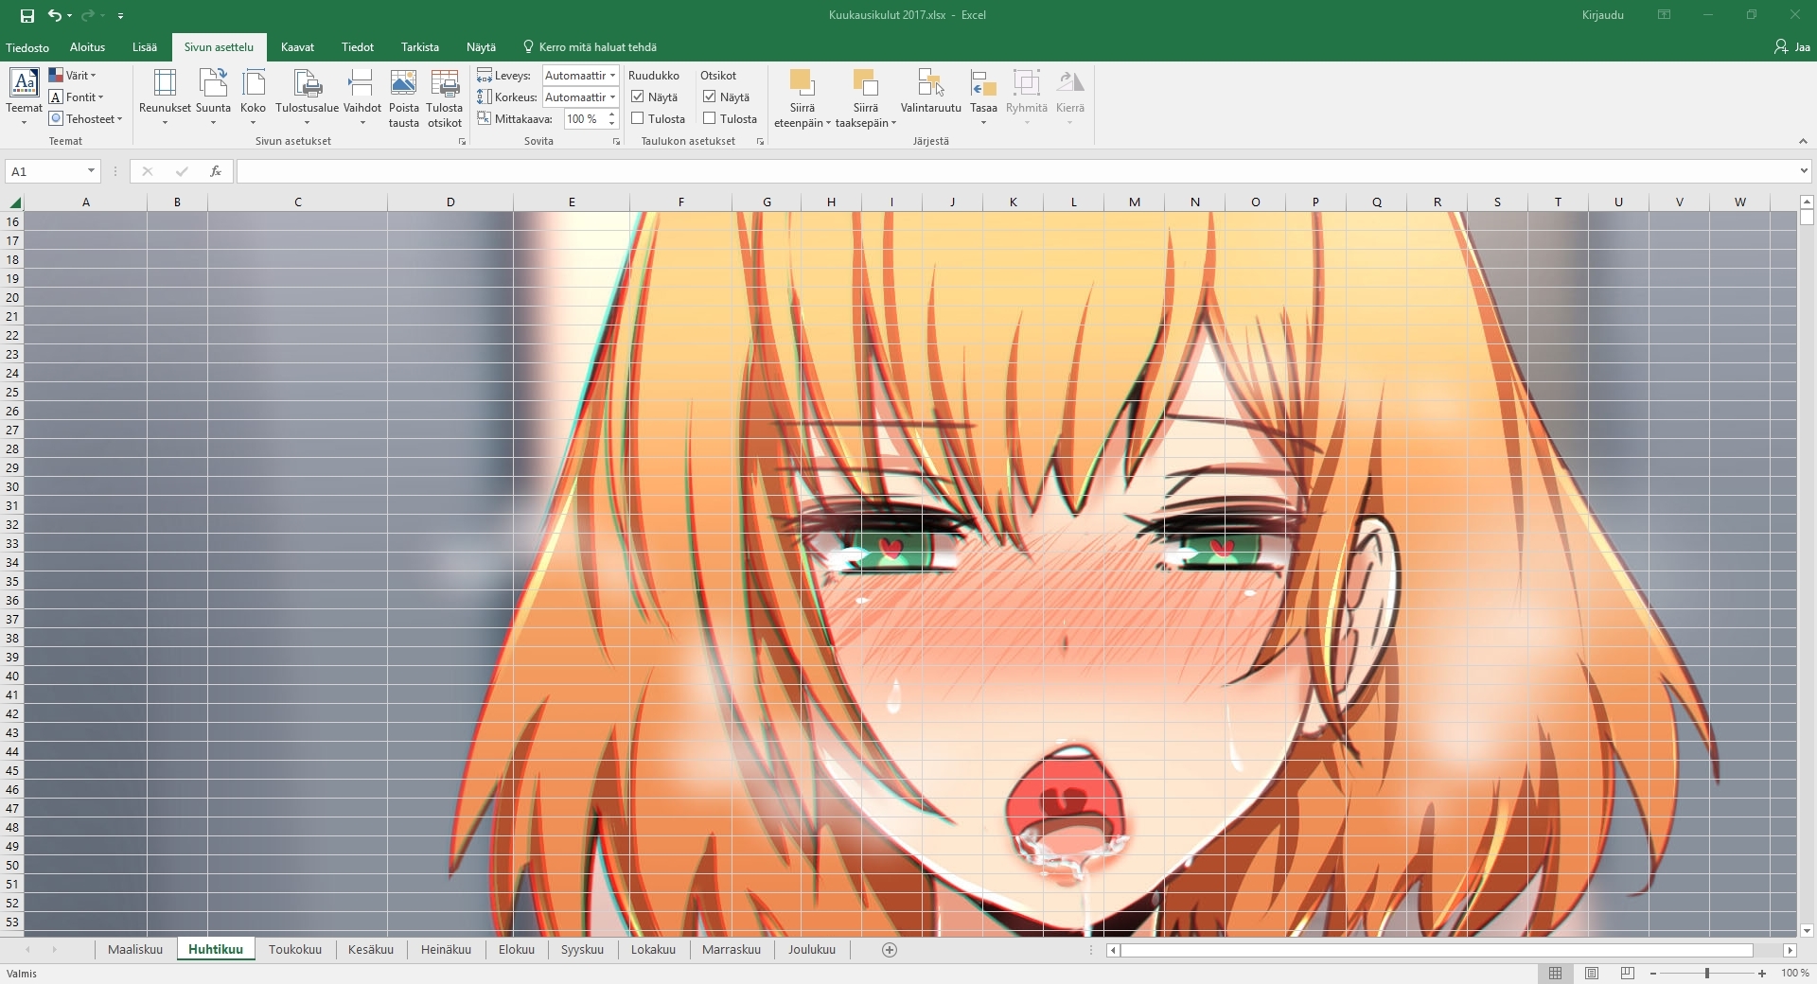
Task: Click Kirjaudu sign-in link
Action: tap(1602, 15)
